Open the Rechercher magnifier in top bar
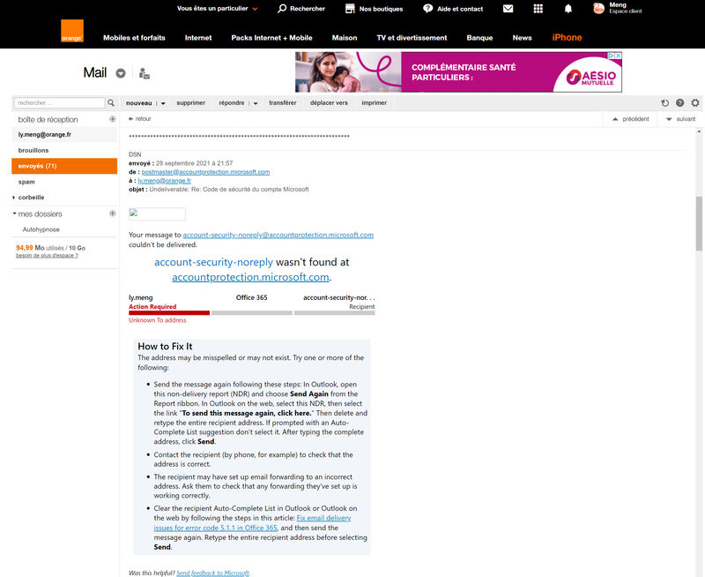The height and width of the screenshot is (577, 705). coord(282,9)
